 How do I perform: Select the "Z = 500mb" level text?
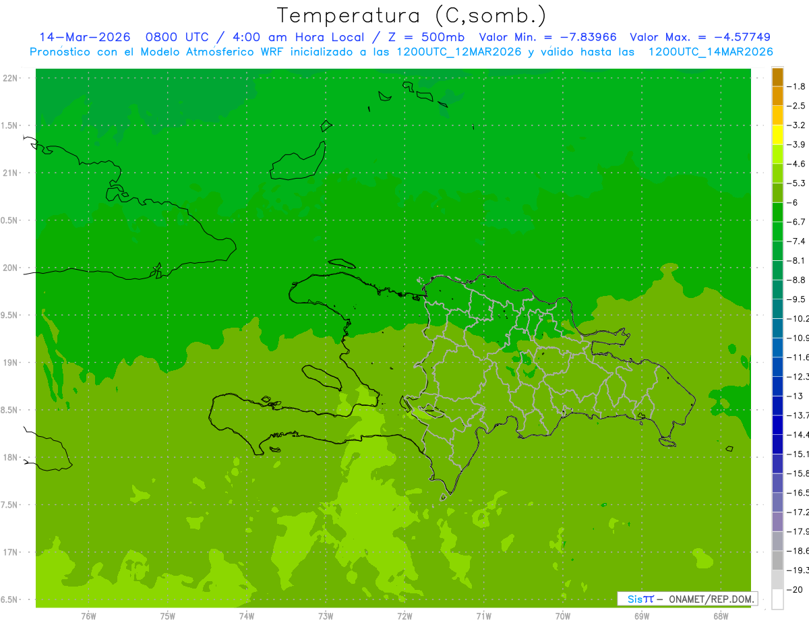click(x=426, y=37)
